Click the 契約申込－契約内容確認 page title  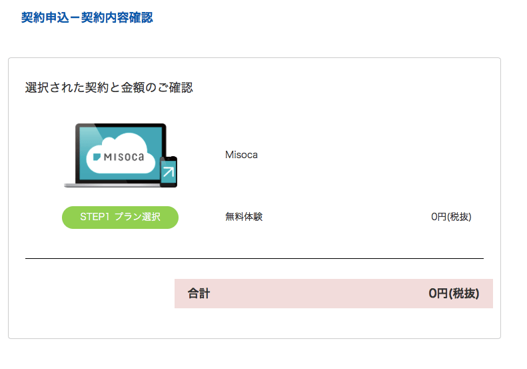tap(87, 18)
